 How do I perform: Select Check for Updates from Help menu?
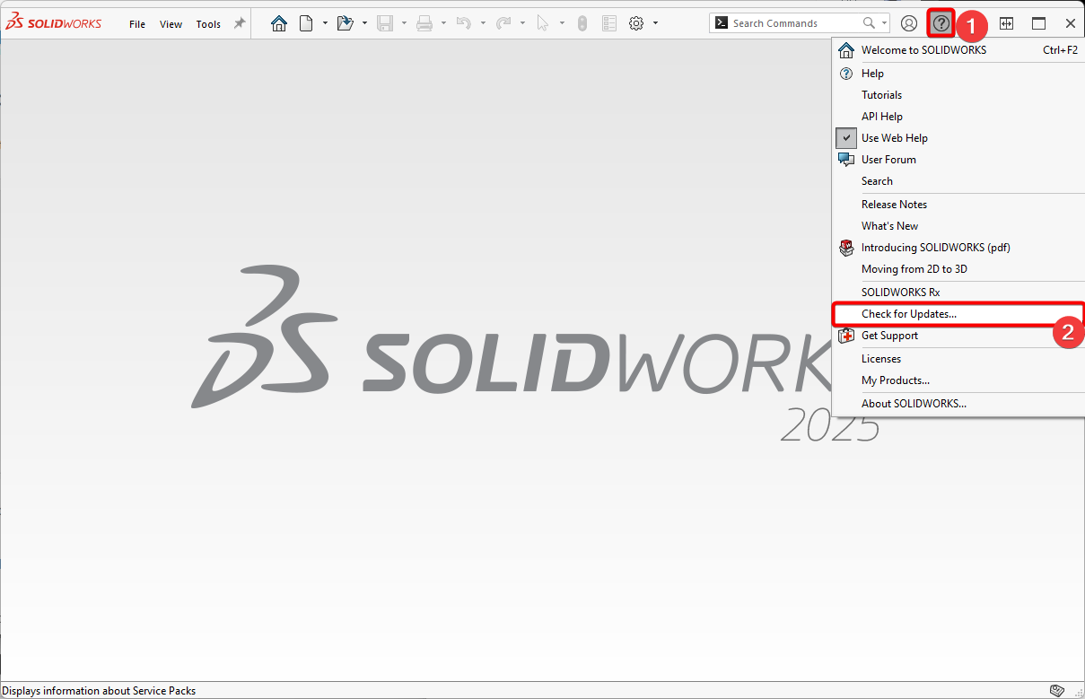point(908,313)
